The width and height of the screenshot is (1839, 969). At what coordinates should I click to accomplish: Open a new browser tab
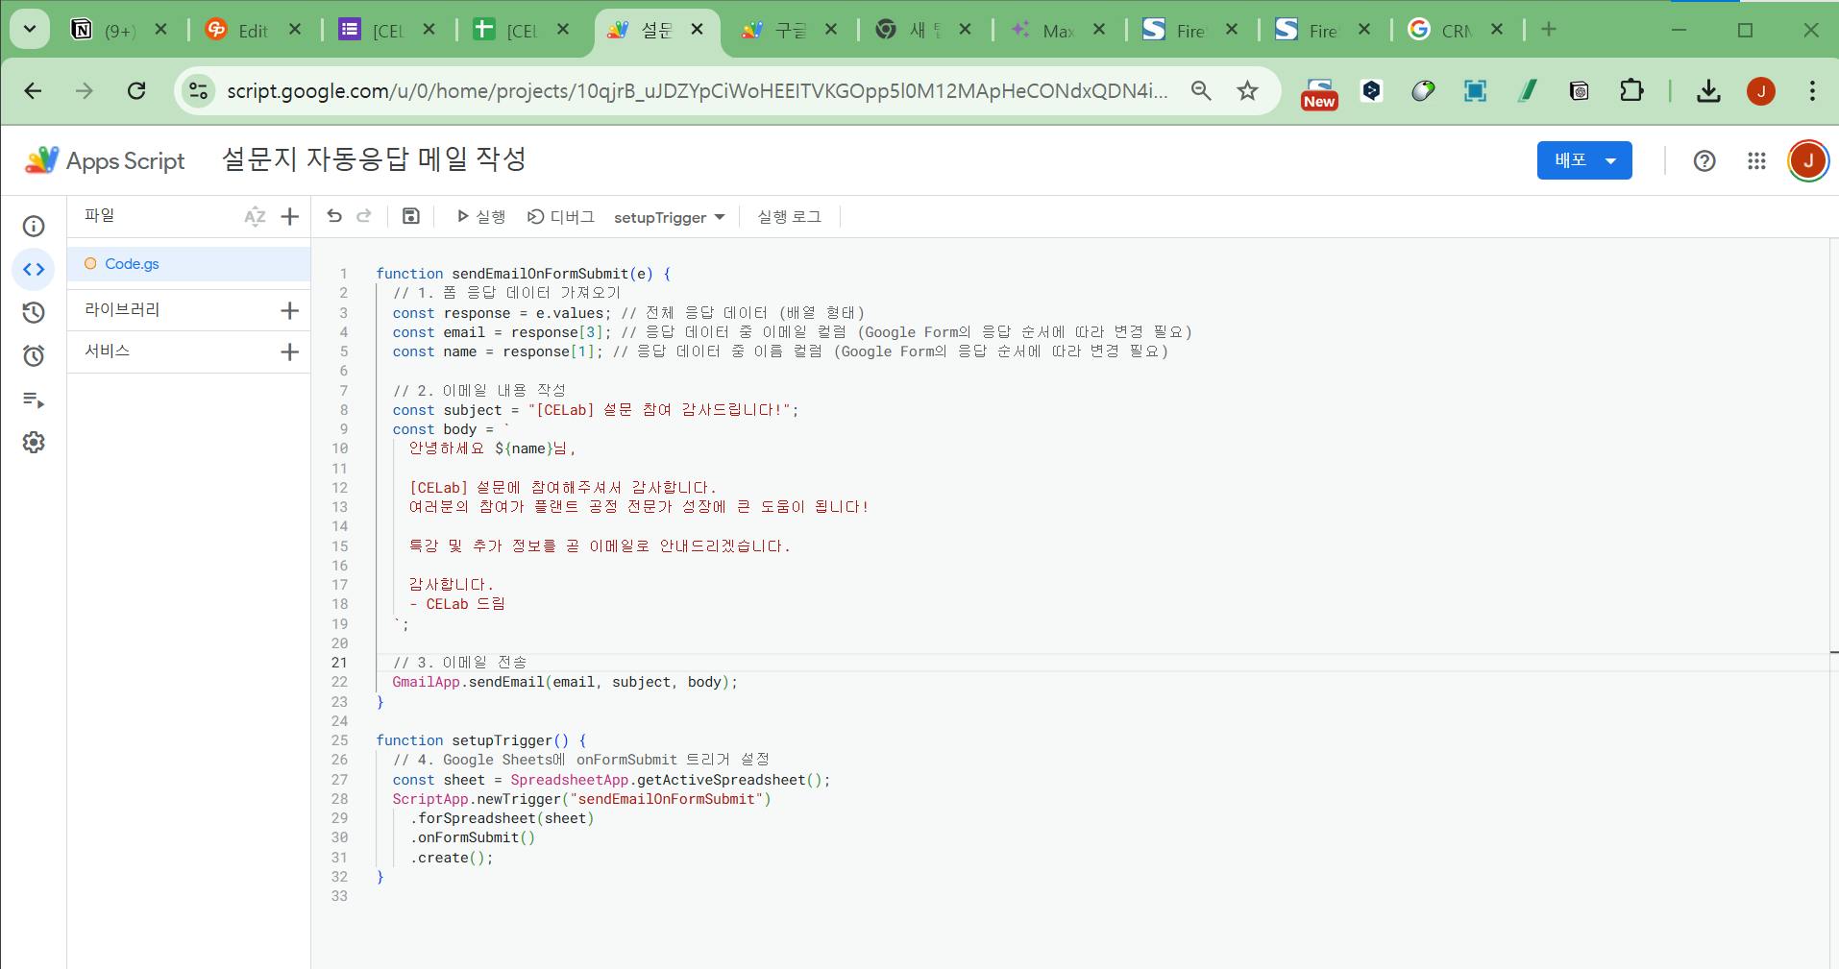[x=1549, y=30]
